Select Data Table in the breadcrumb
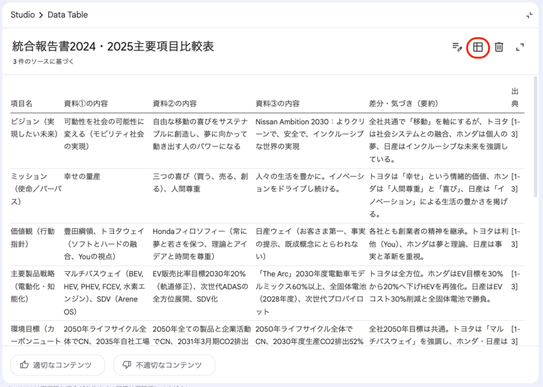Image resolution: width=543 pixels, height=387 pixels. 68,15
